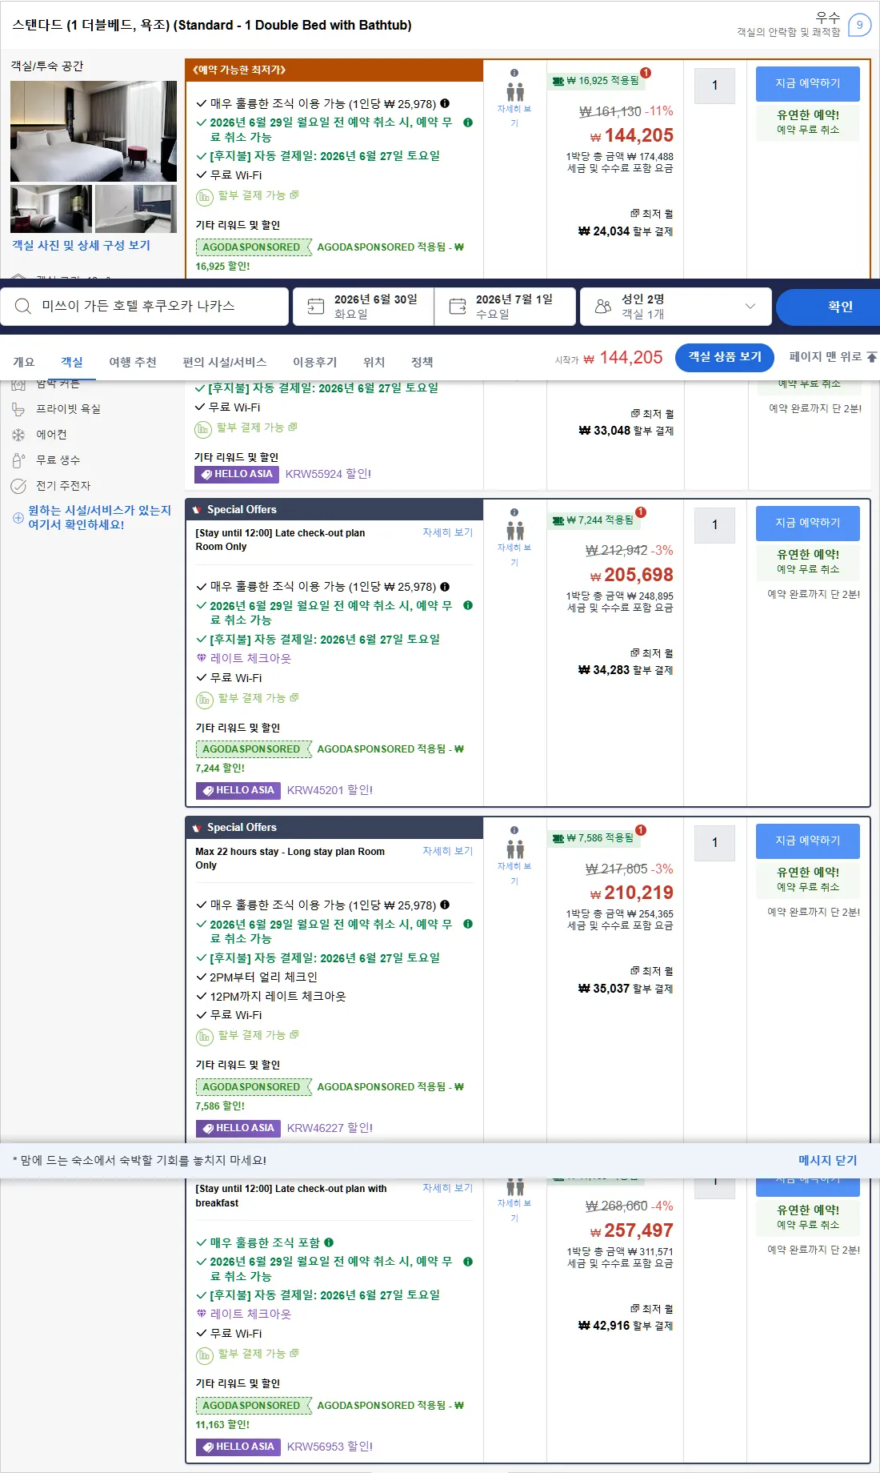This screenshot has height=1473, width=880.
Task: Expand 자세히 보기 for Max 22 hours Long stay plan
Action: (x=447, y=851)
